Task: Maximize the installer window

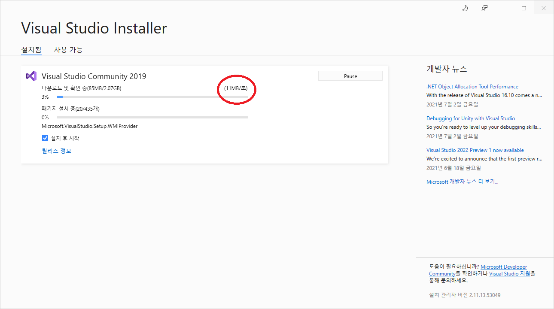Action: click(x=524, y=8)
